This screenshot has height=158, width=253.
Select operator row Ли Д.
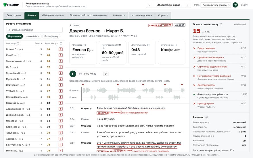point(34,67)
